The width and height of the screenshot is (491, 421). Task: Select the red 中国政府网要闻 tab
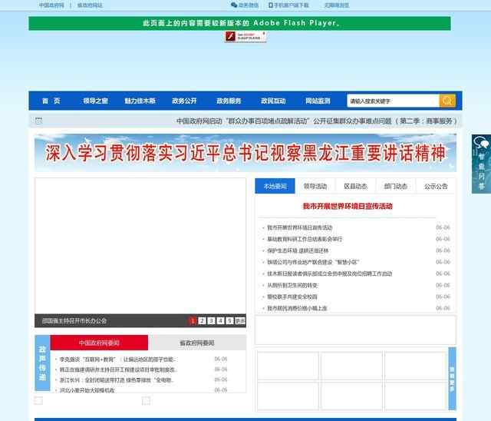pyautogui.click(x=99, y=343)
